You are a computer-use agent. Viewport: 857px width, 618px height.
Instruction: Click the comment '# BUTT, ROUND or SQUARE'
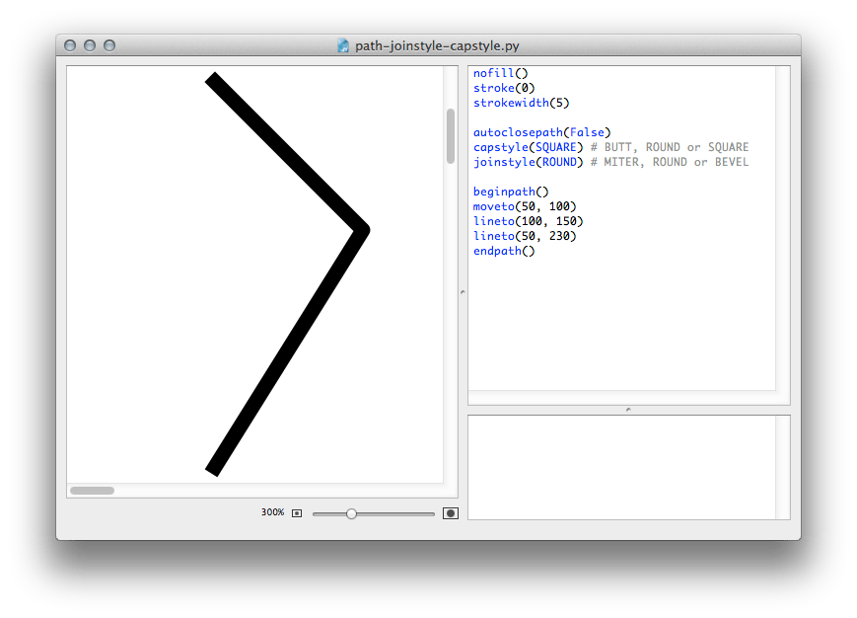[x=670, y=147]
